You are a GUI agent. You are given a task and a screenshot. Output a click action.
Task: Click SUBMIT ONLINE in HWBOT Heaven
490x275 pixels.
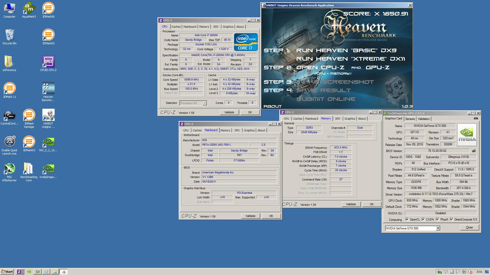tap(326, 99)
